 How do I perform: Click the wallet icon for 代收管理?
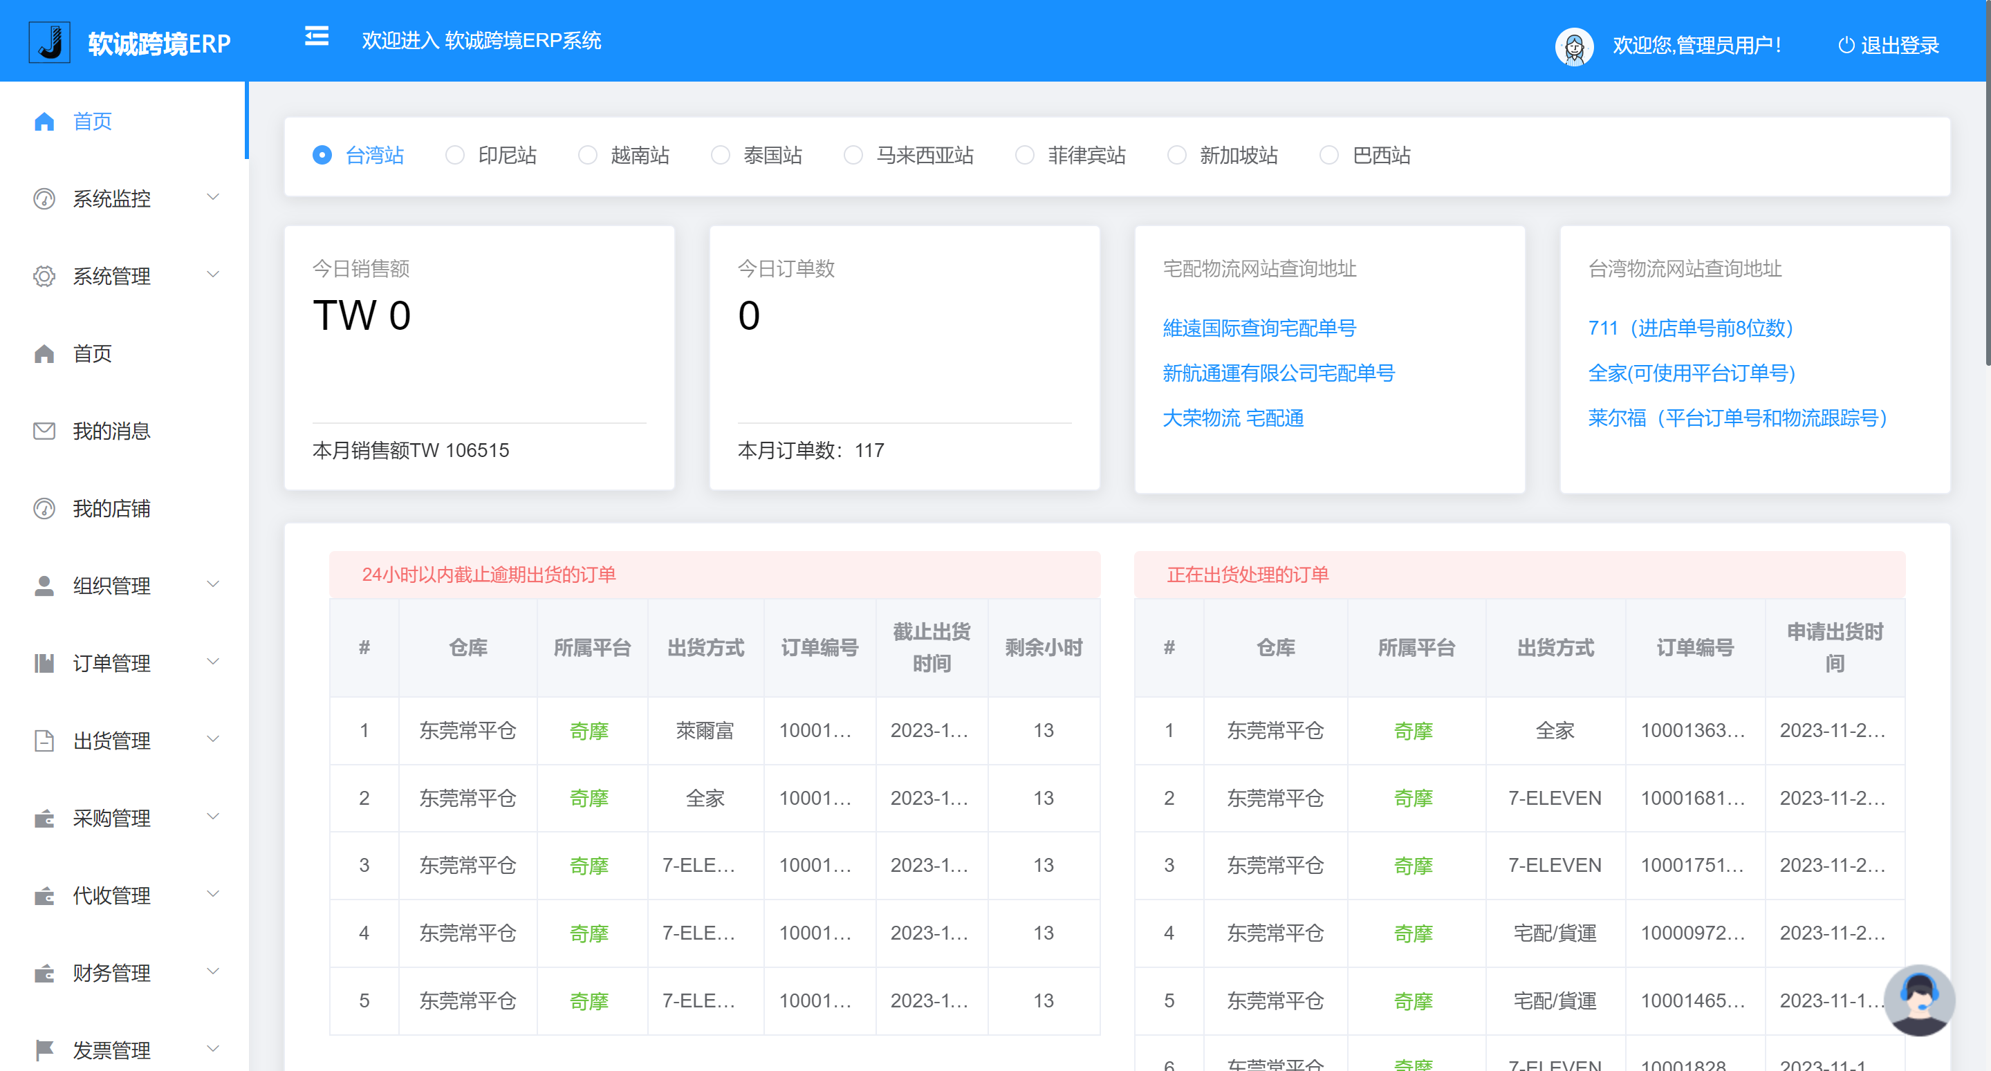pos(44,895)
